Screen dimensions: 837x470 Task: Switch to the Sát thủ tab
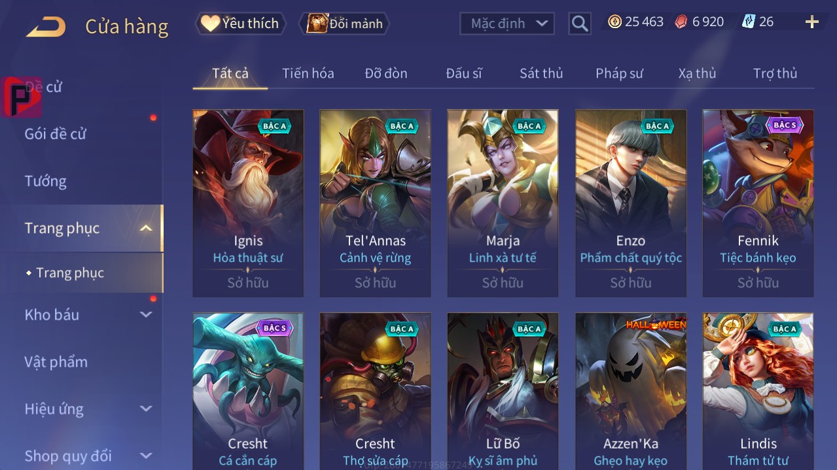point(541,73)
